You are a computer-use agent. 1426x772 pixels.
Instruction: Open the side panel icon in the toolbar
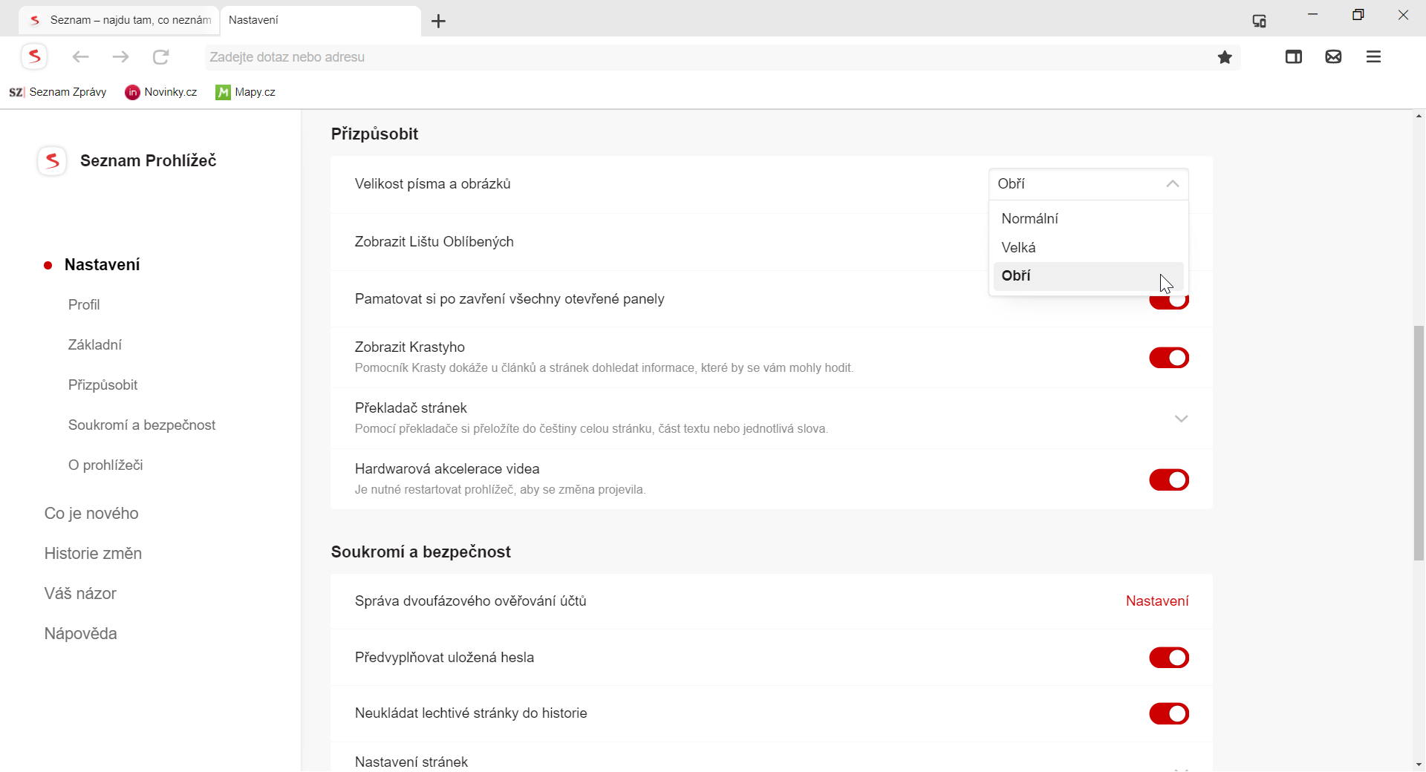(x=1293, y=56)
